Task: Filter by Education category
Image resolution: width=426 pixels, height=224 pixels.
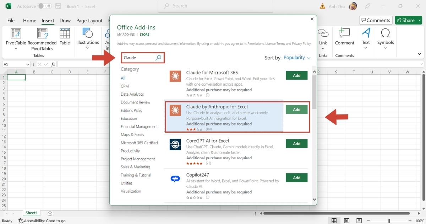Action: click(x=129, y=118)
